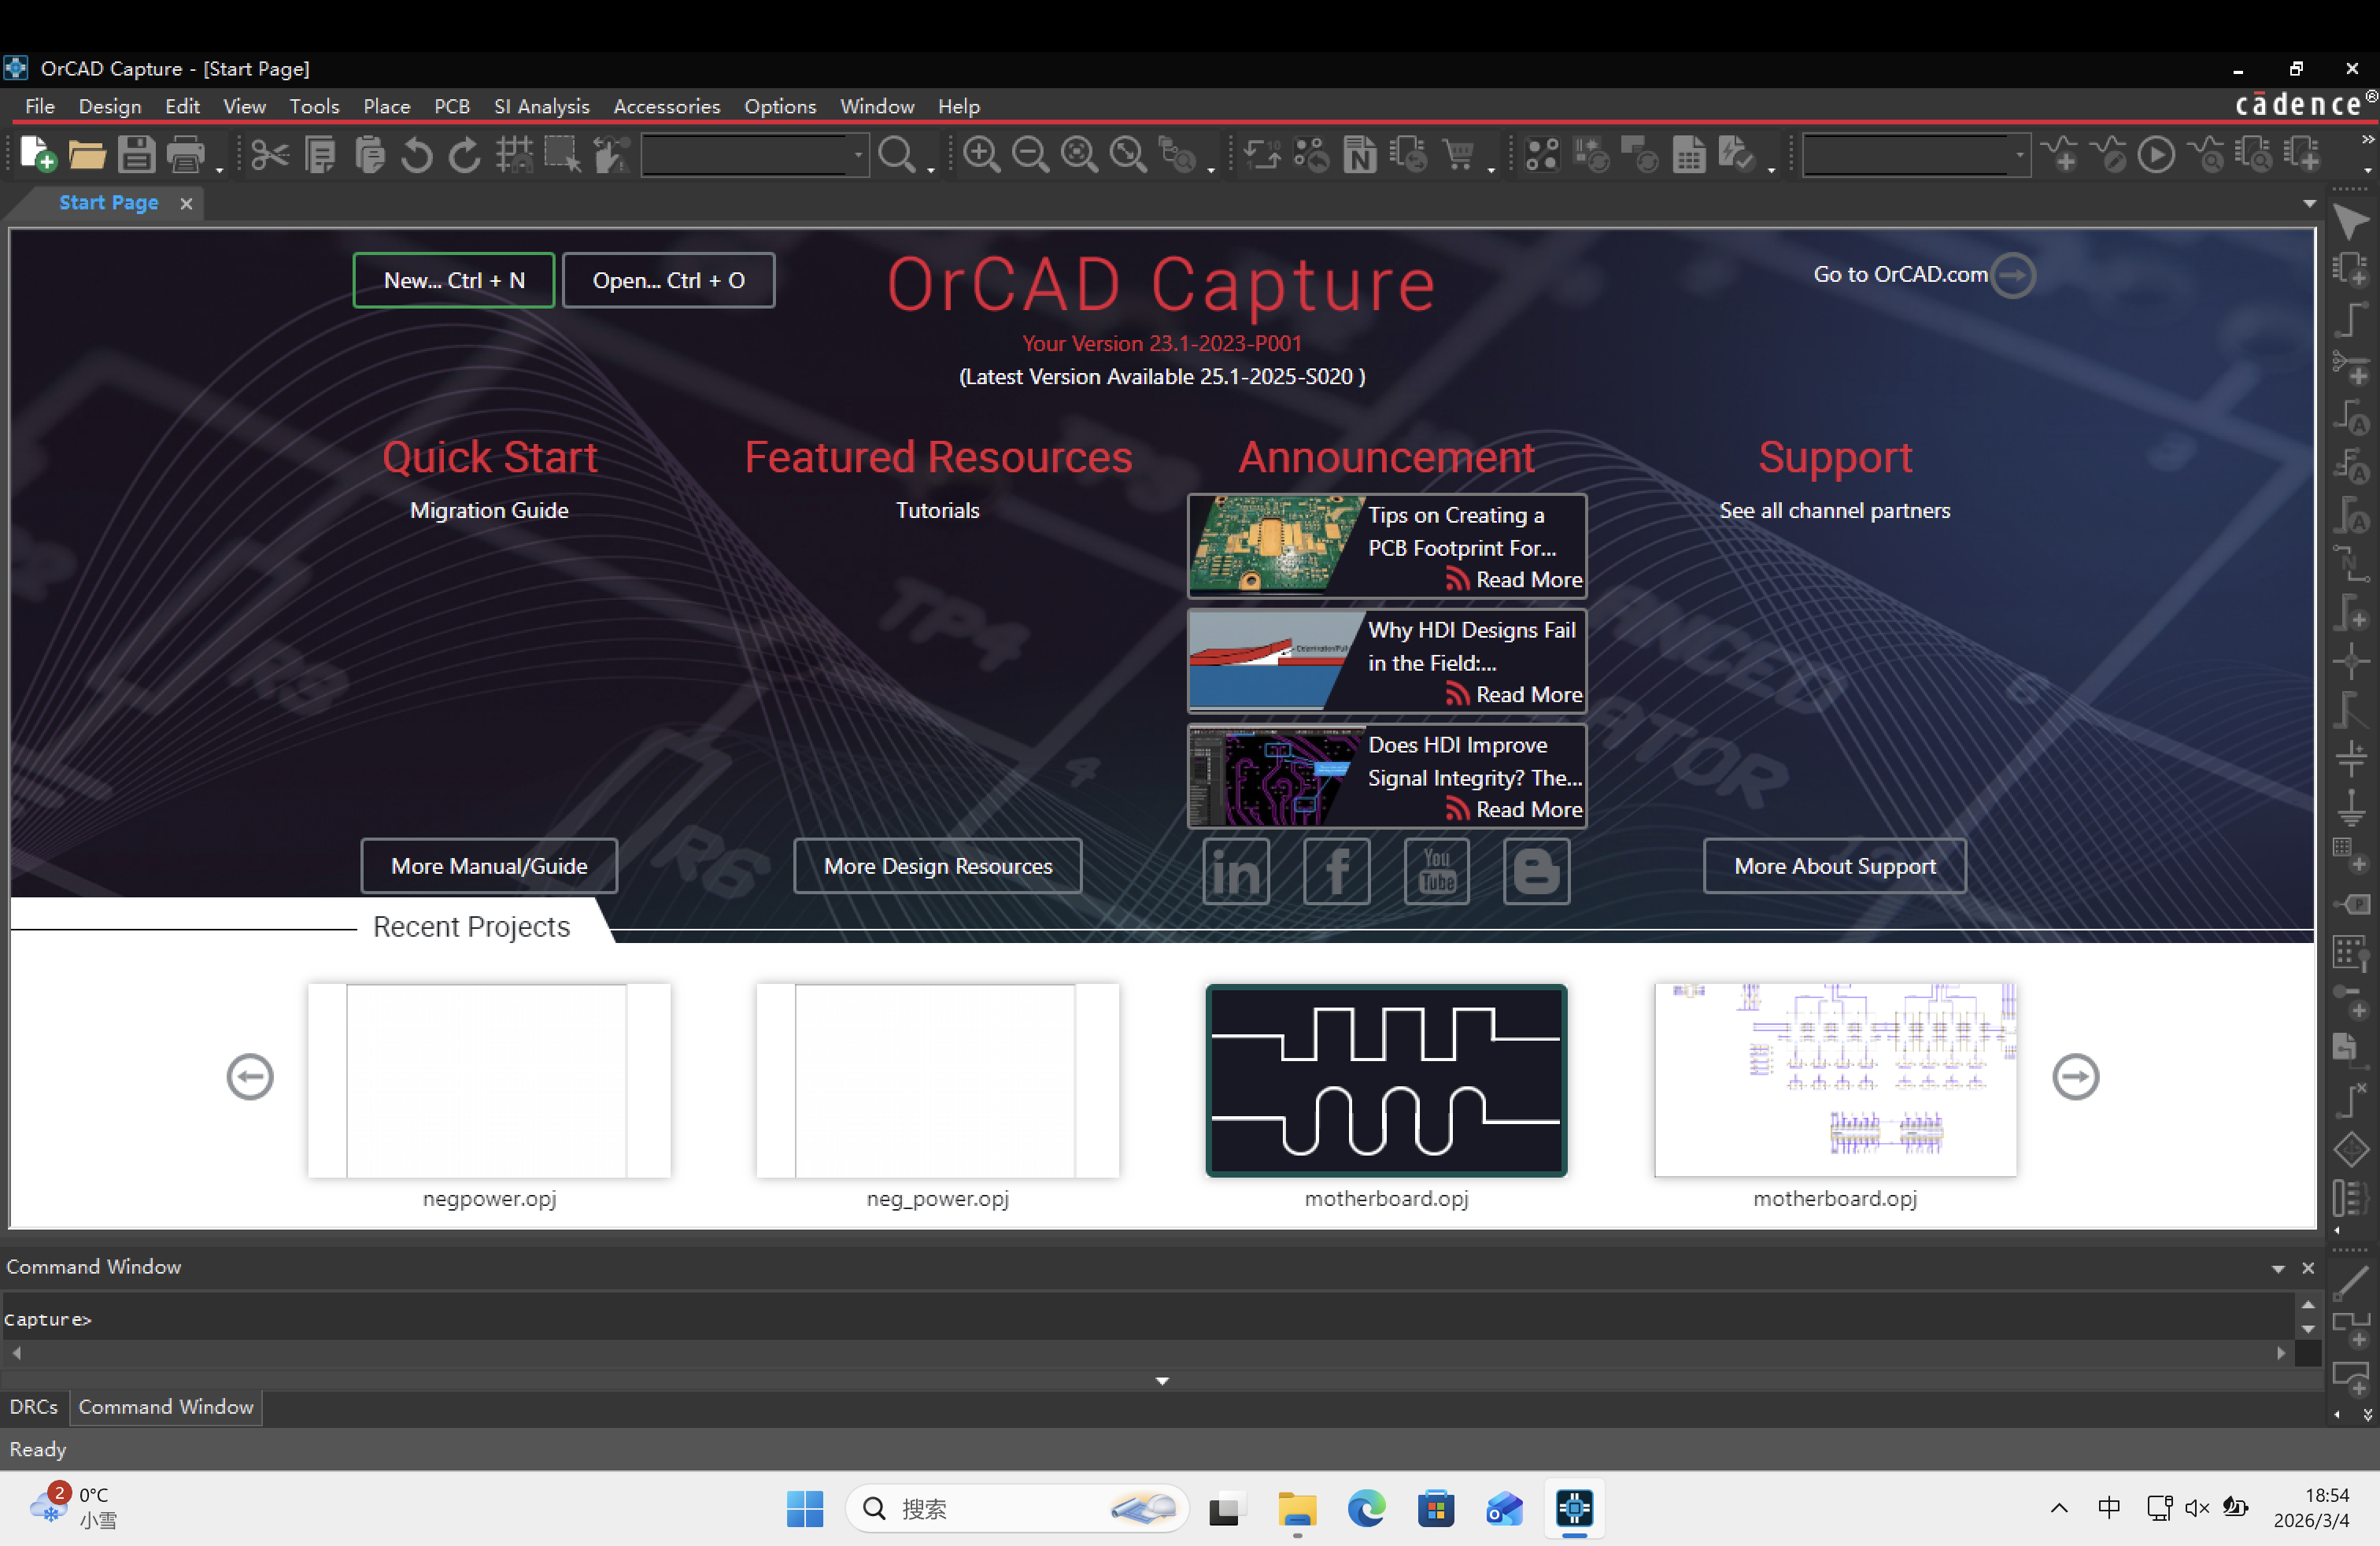Click the Zoom In magnifier icon
This screenshot has width=2380, height=1546.
point(981,155)
